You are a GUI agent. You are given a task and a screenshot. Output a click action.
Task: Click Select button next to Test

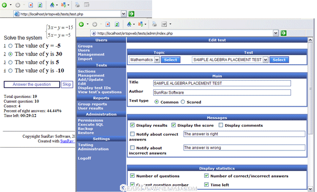coord(279,60)
